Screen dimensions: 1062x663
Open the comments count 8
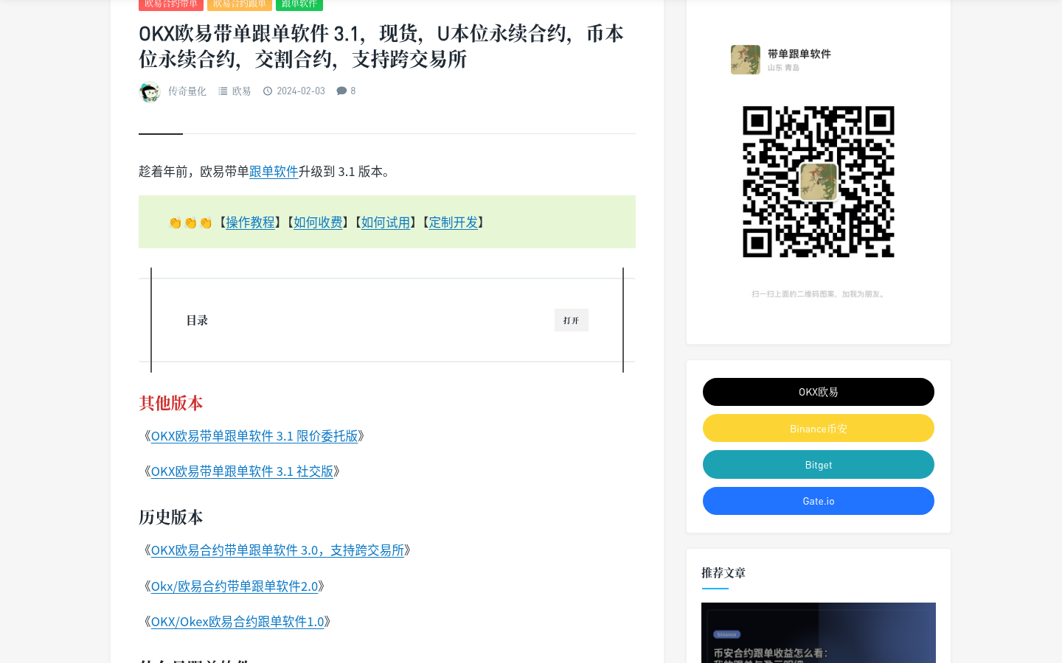pos(353,91)
